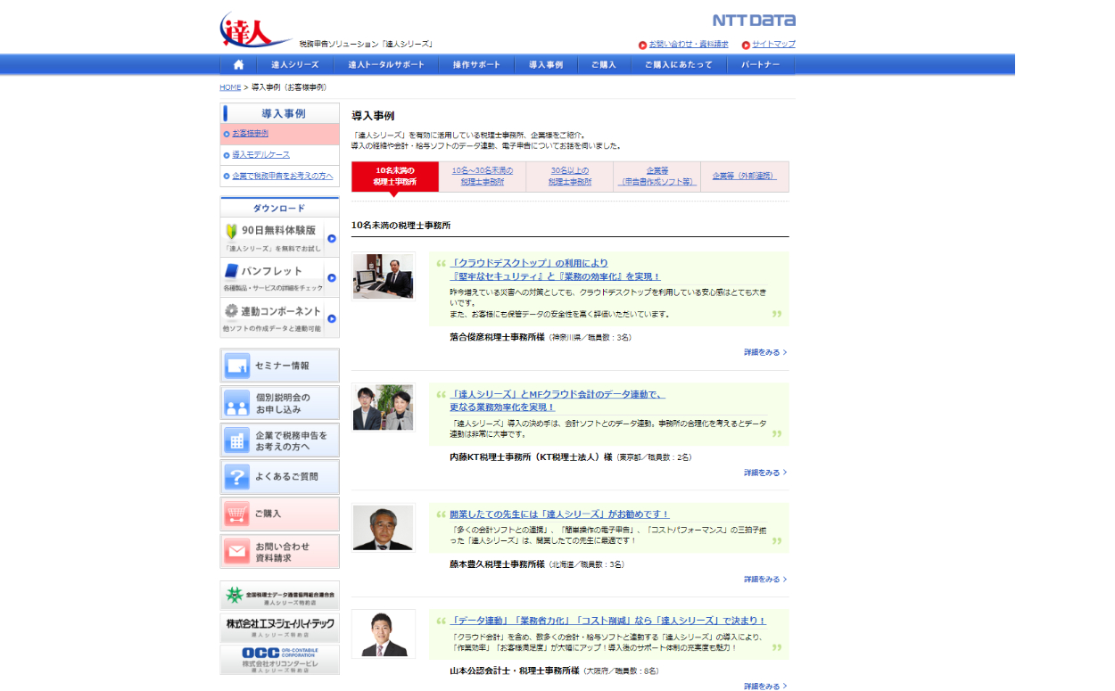Open 導入モデルケース in sidebar

[260, 154]
